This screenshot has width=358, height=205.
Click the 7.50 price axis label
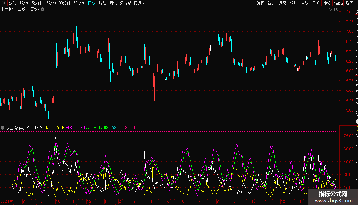pos(349,12)
